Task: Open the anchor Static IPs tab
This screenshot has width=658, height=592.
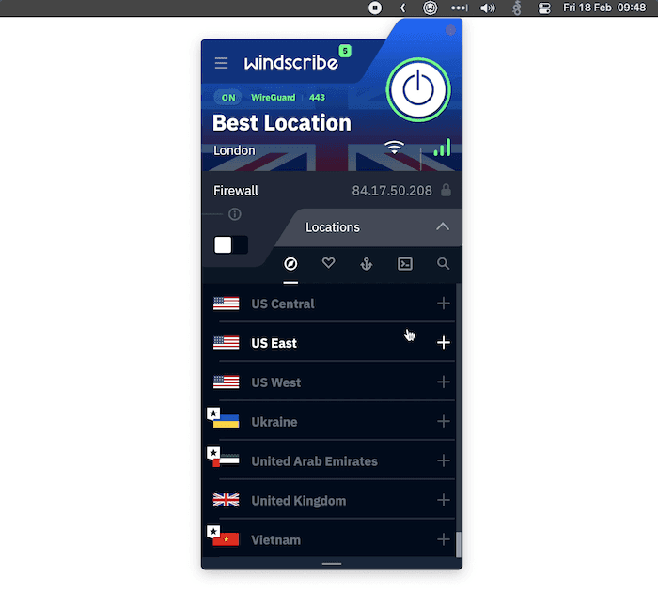Action: click(x=367, y=264)
